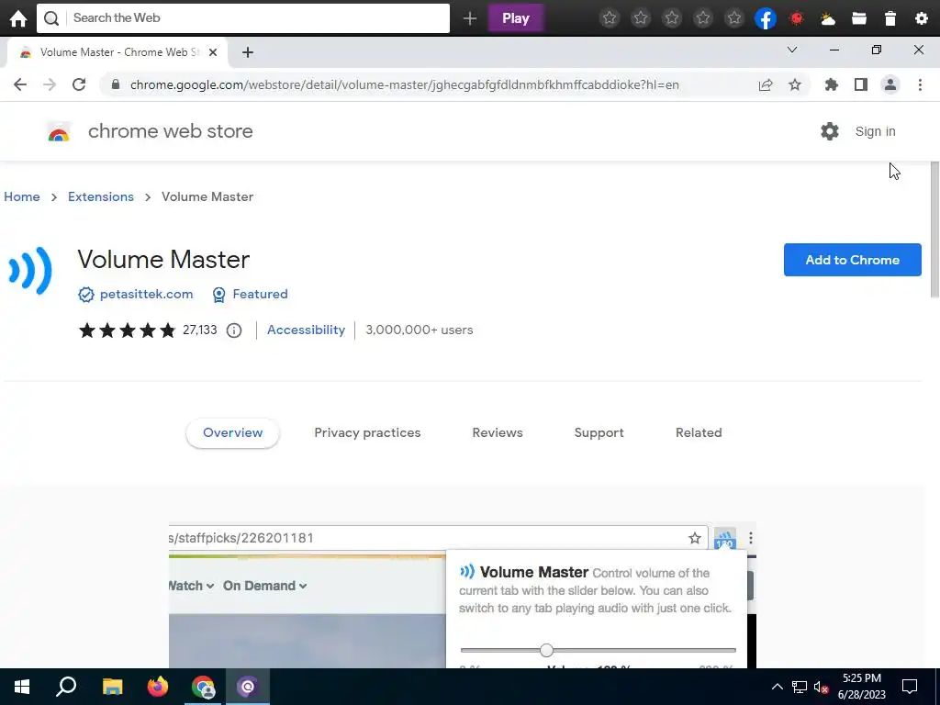Open Chrome three-dot menu
The height and width of the screenshot is (705, 940).
(x=920, y=84)
